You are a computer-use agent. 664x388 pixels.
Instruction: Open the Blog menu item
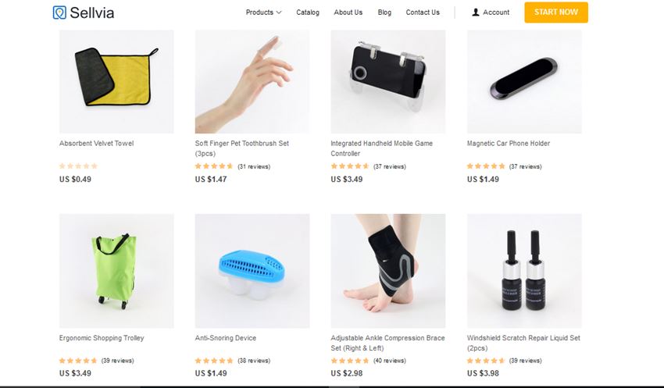pos(384,12)
